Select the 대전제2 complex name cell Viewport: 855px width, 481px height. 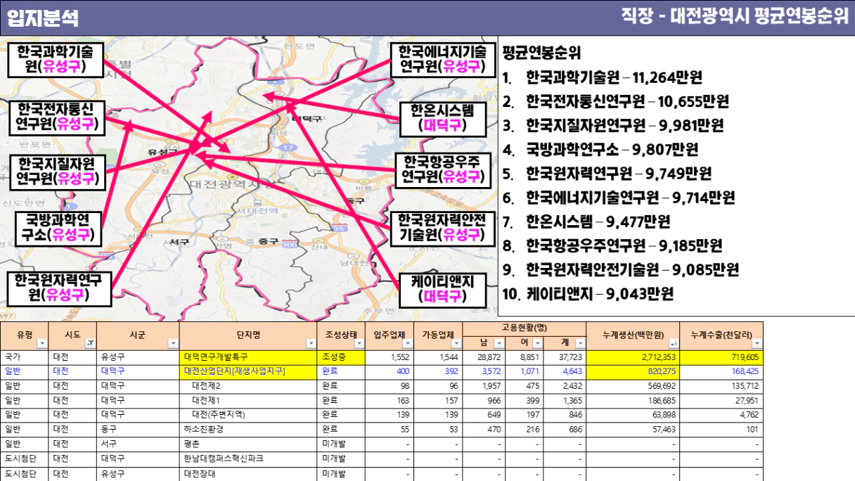[x=248, y=386]
